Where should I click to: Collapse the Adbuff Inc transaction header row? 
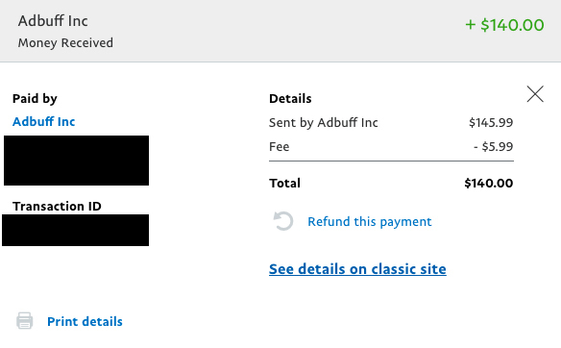click(280, 31)
